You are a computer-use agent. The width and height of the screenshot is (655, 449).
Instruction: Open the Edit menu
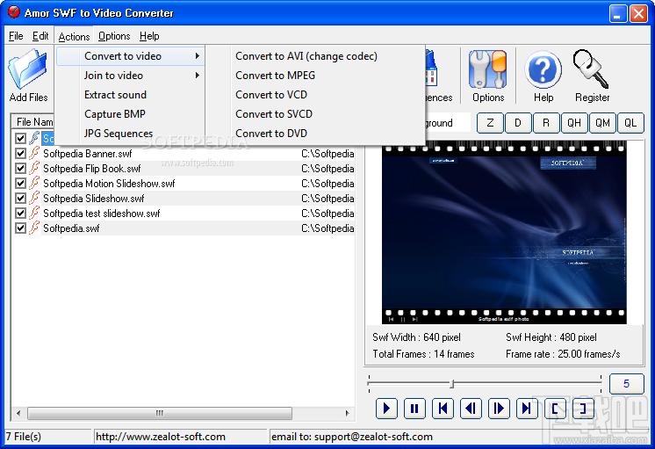[40, 36]
